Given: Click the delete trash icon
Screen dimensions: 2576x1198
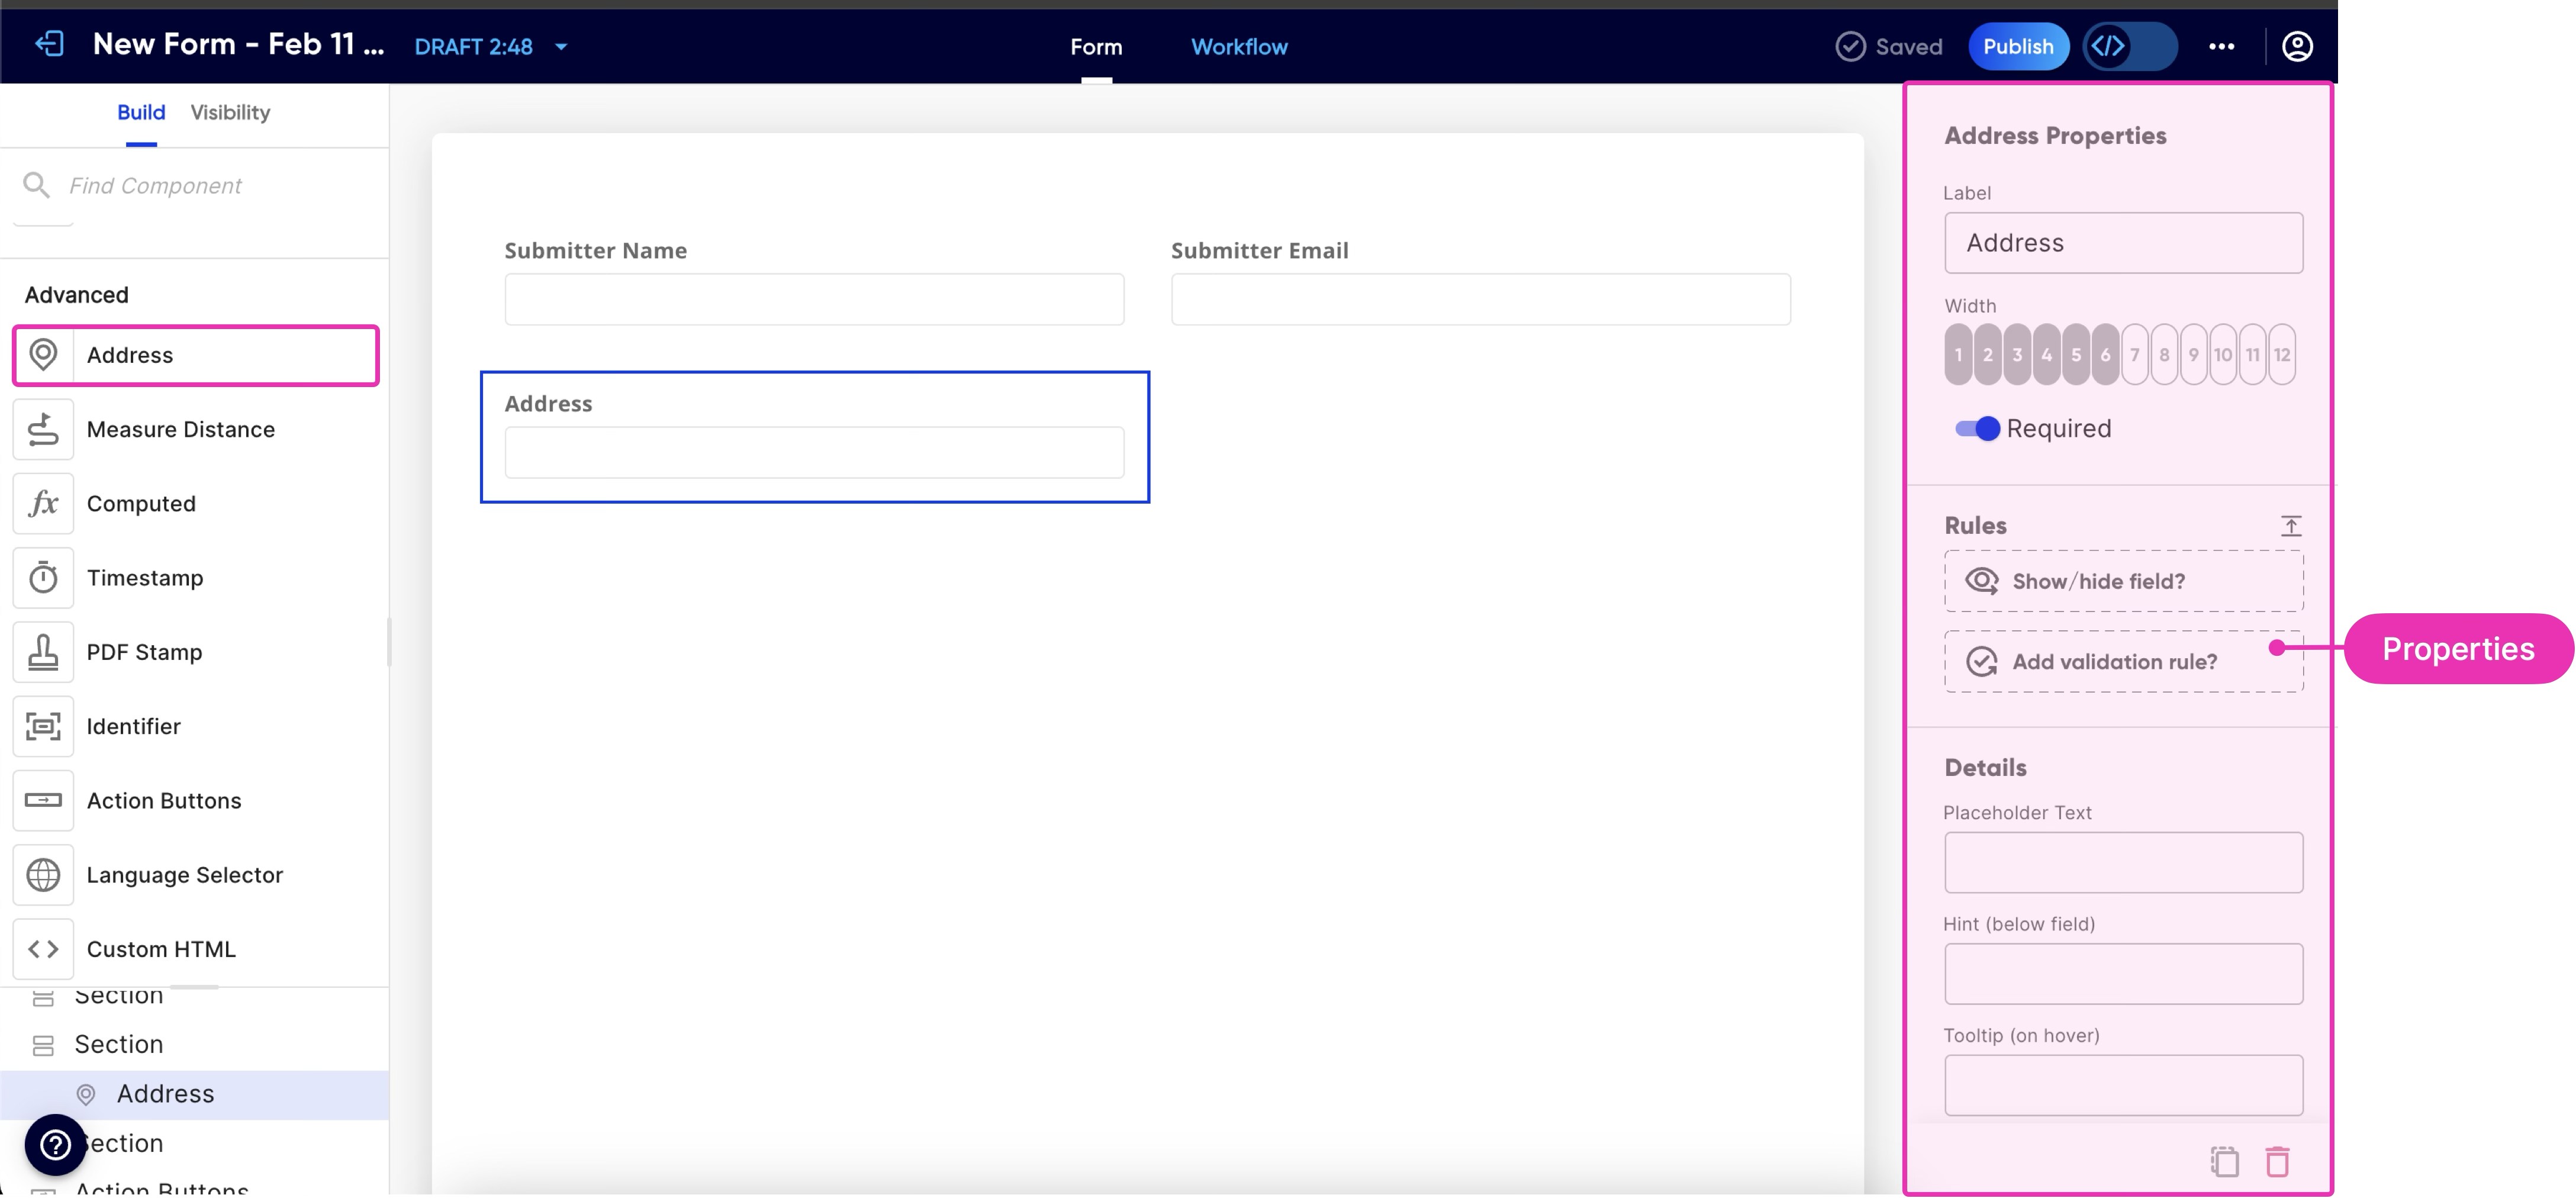Looking at the screenshot, I should (2277, 1161).
